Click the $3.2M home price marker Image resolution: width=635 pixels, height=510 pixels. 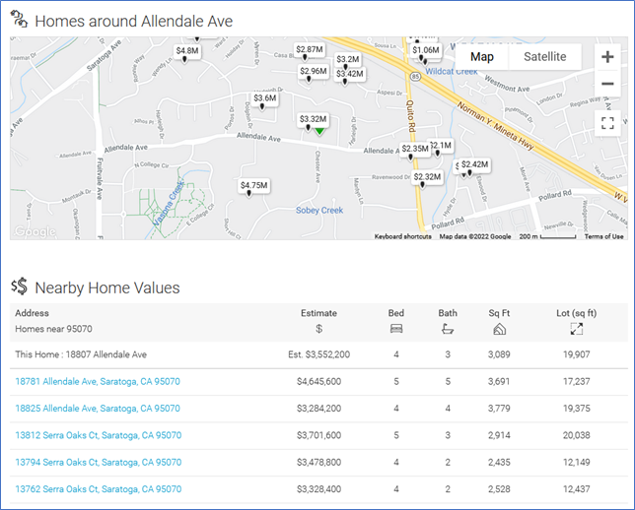[x=348, y=59]
